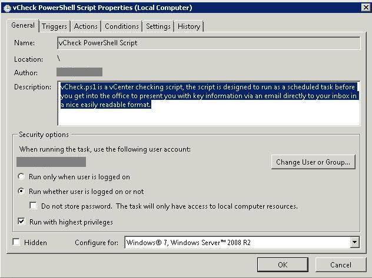This screenshot has height=278, width=372.
Task: Confirm with the OK button
Action: (x=283, y=264)
